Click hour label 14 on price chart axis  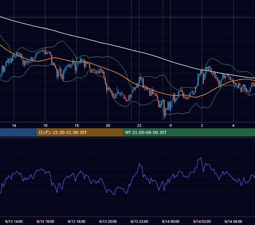click(14, 126)
